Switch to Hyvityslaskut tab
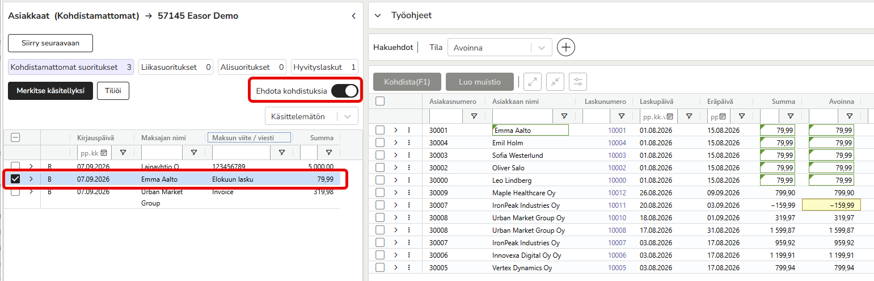The image size is (874, 281). [325, 67]
